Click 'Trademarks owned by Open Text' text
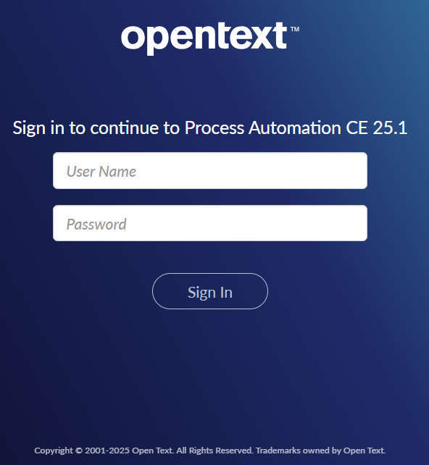 321,451
